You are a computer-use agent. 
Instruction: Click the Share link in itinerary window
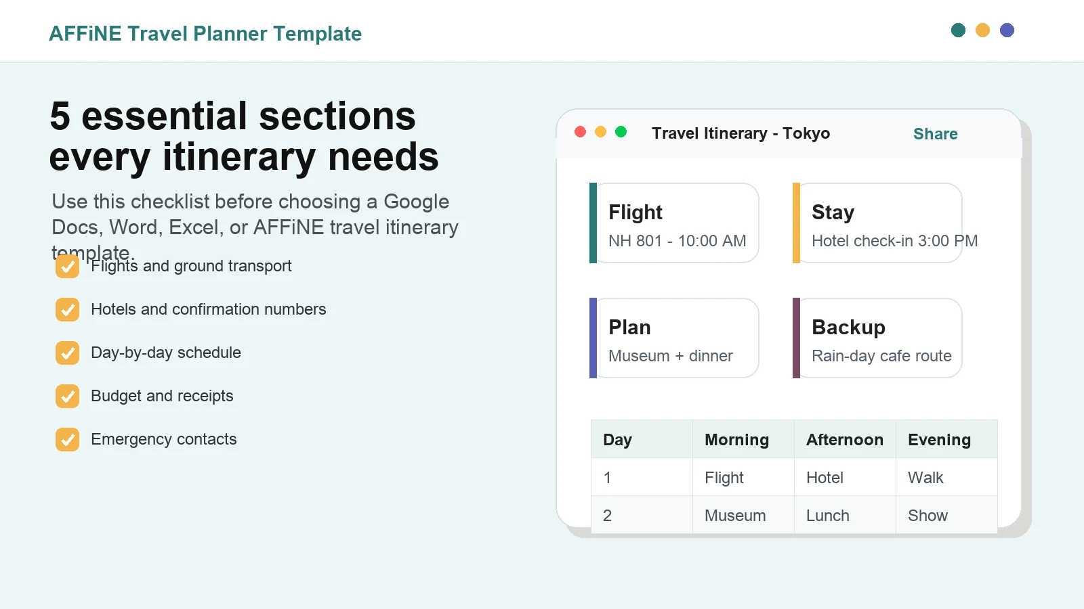[x=935, y=134]
